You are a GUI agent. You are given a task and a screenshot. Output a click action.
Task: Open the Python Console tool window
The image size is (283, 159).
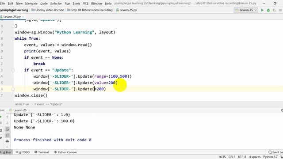pyautogui.click(x=65, y=152)
